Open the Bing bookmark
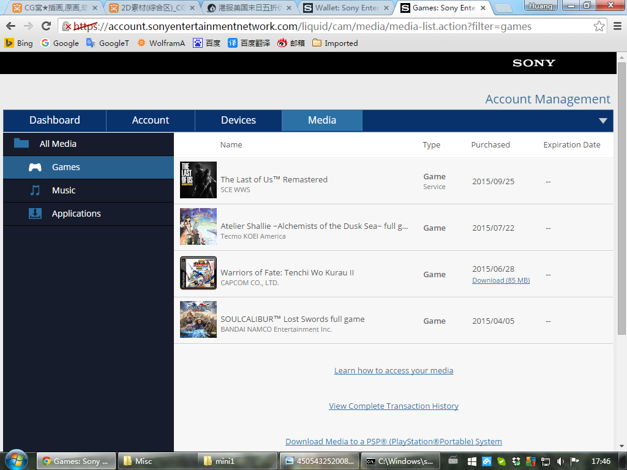The image size is (627, 470). tap(19, 43)
